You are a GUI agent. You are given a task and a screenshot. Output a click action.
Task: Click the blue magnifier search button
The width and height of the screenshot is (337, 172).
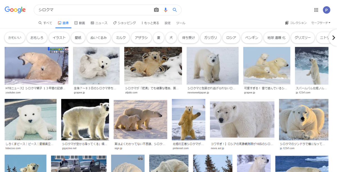175,10
